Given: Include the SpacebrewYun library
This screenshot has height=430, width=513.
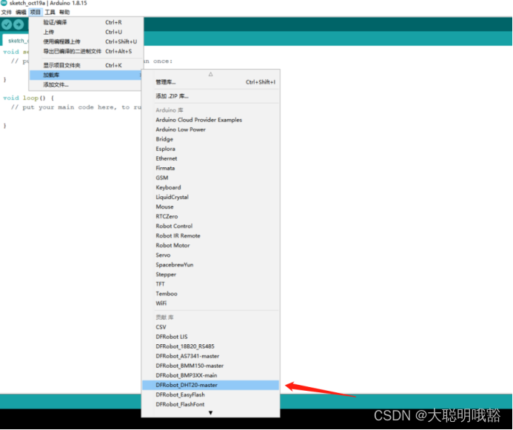Looking at the screenshot, I should 211,265.
